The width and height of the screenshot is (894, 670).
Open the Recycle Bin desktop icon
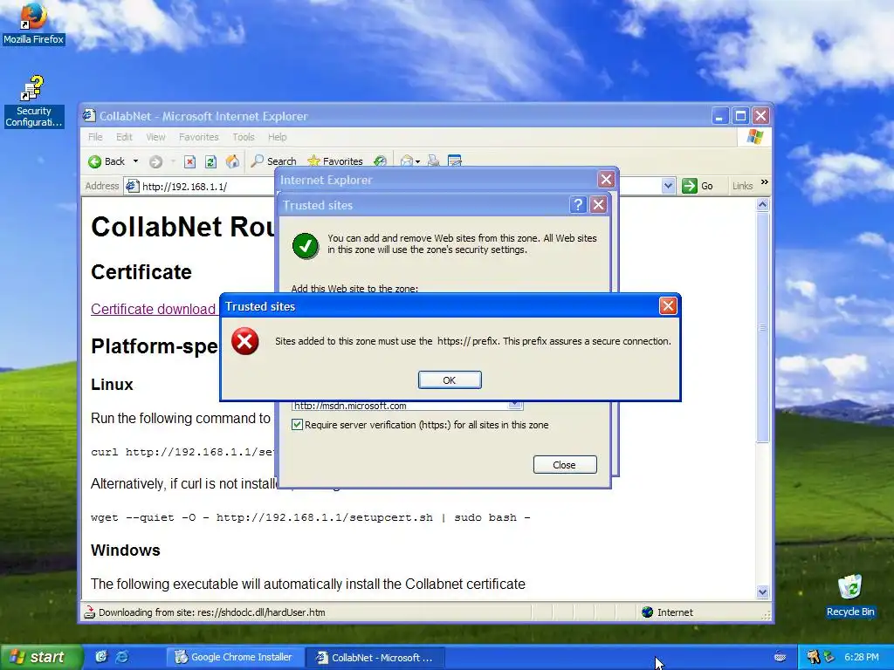coord(850,596)
